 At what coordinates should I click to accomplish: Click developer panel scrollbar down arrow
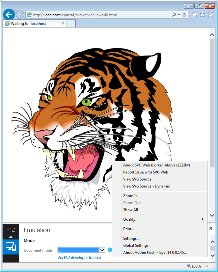pyautogui.click(x=213, y=255)
